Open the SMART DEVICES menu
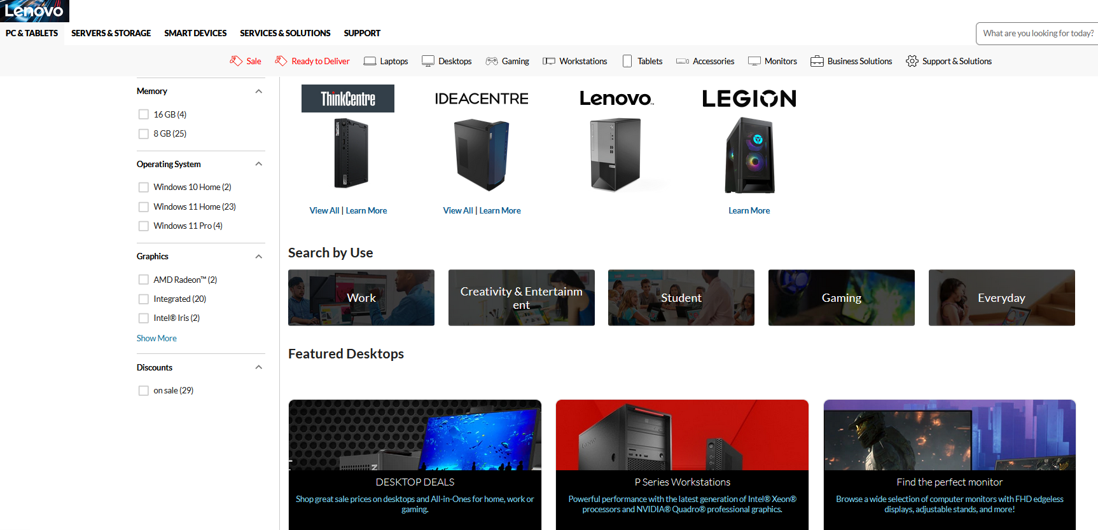The height and width of the screenshot is (530, 1098). 195,33
